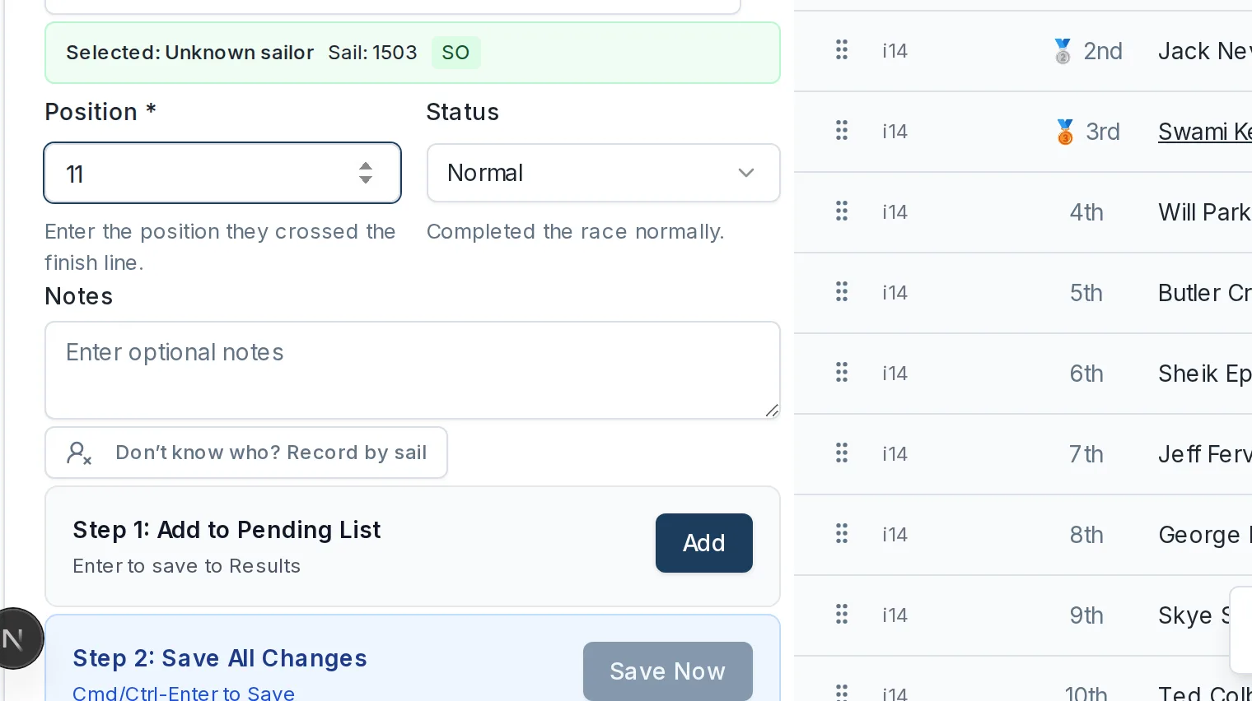Click drag handle icon for 4th place row
The width and height of the screenshot is (1252, 701).
pyautogui.click(x=842, y=211)
